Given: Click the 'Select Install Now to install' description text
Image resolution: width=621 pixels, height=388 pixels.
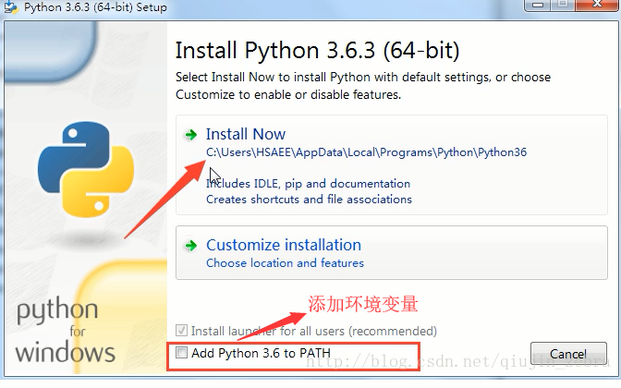Looking at the screenshot, I should pos(363,86).
